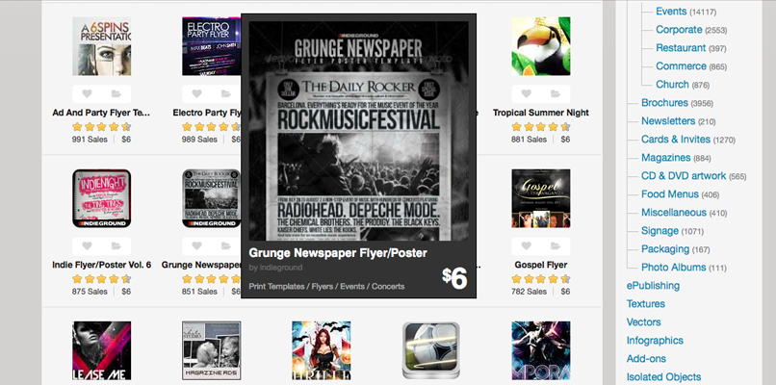
Task: Go to the Infographics category
Action: pos(655,341)
